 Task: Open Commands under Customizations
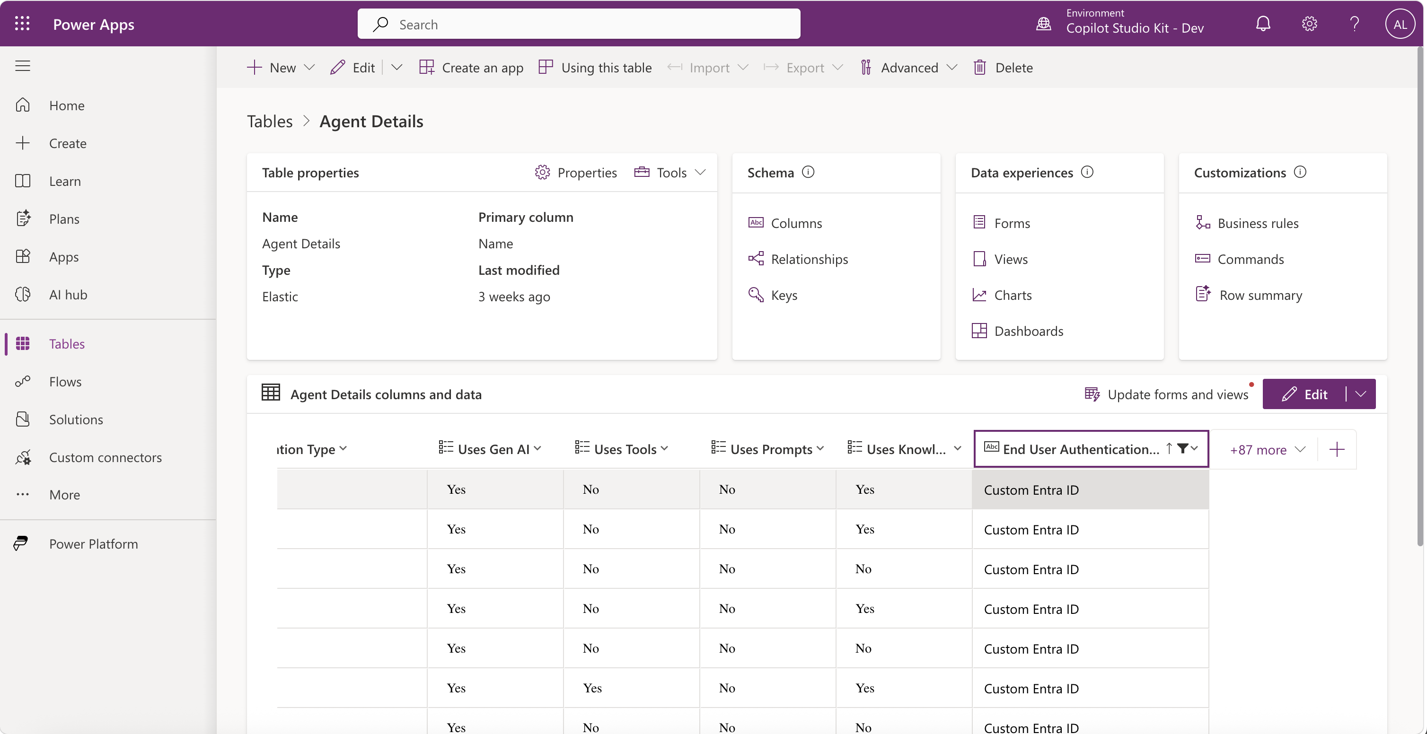[x=1240, y=259]
